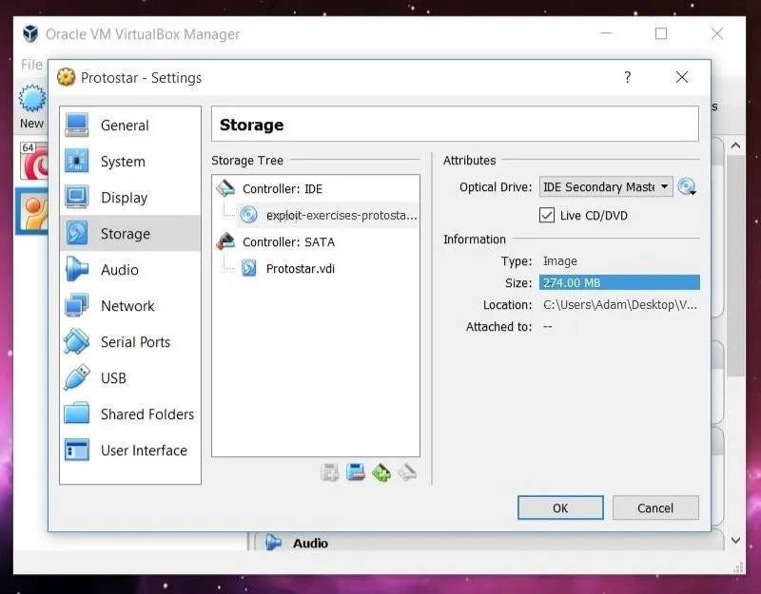
Task: Click the SATA controller icon
Action: [225, 241]
